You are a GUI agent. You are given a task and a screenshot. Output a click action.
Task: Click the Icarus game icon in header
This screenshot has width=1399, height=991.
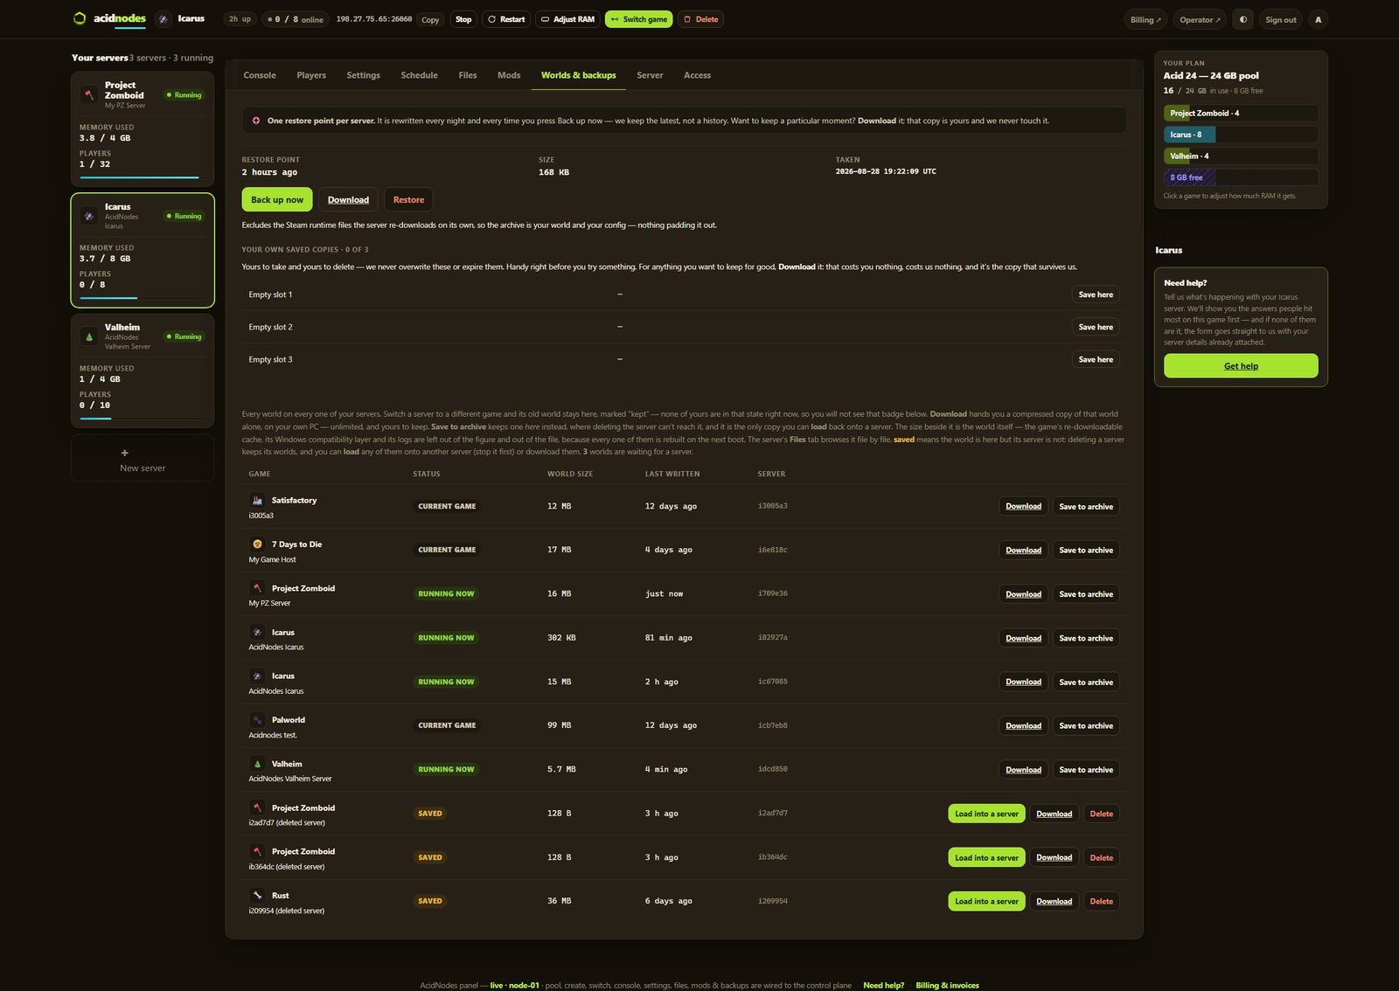click(x=164, y=19)
